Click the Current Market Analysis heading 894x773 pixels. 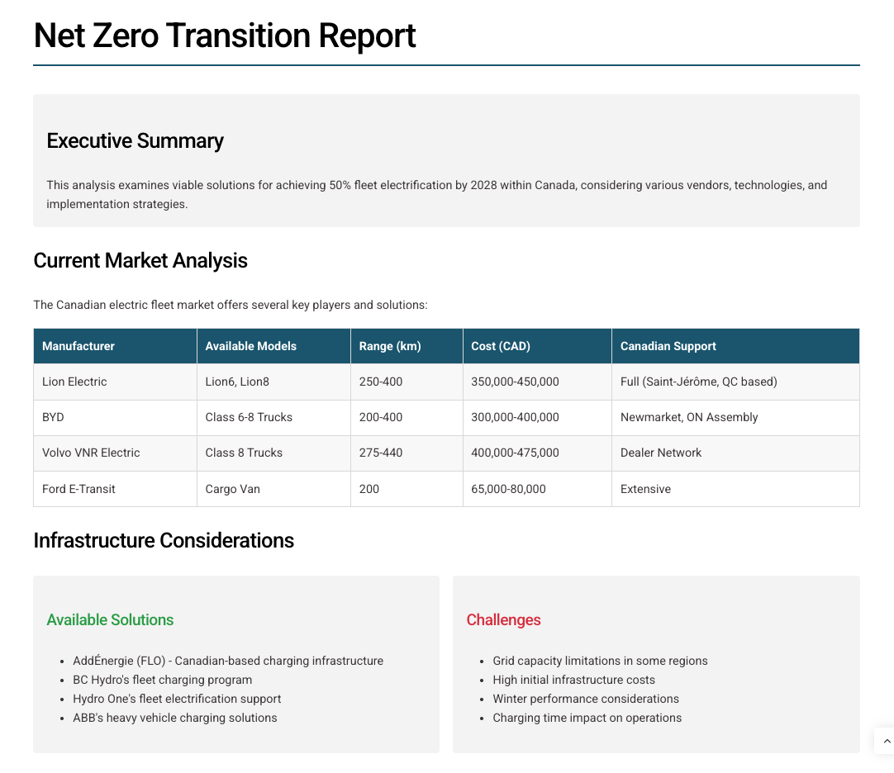pos(140,260)
